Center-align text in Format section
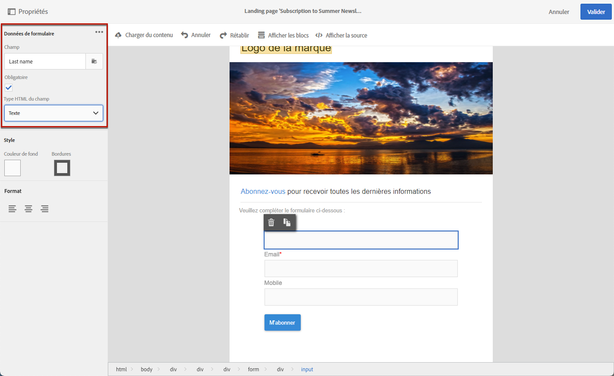The width and height of the screenshot is (614, 376). click(x=28, y=209)
